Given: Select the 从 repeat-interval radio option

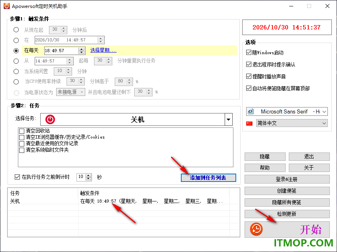Looking at the screenshot, I should coord(16,61).
